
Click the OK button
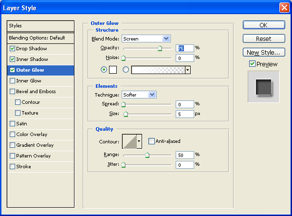click(264, 25)
